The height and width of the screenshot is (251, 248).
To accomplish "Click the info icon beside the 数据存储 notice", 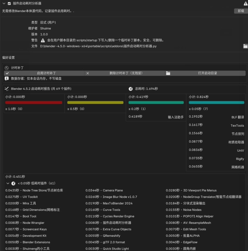I will [7, 79].
